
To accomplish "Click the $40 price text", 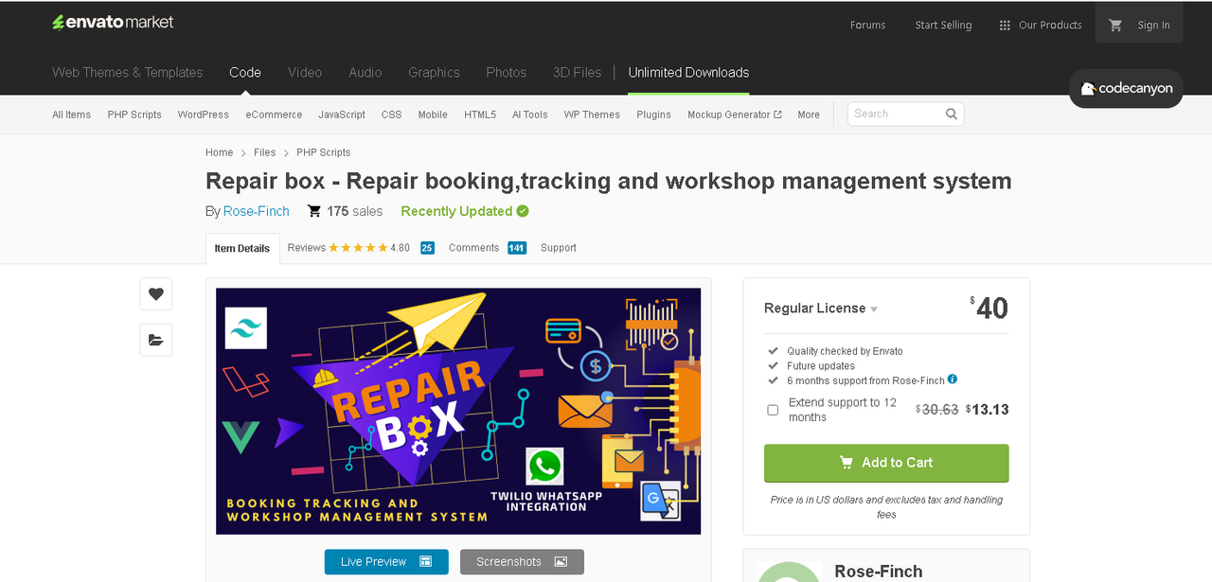I will pos(989,308).
